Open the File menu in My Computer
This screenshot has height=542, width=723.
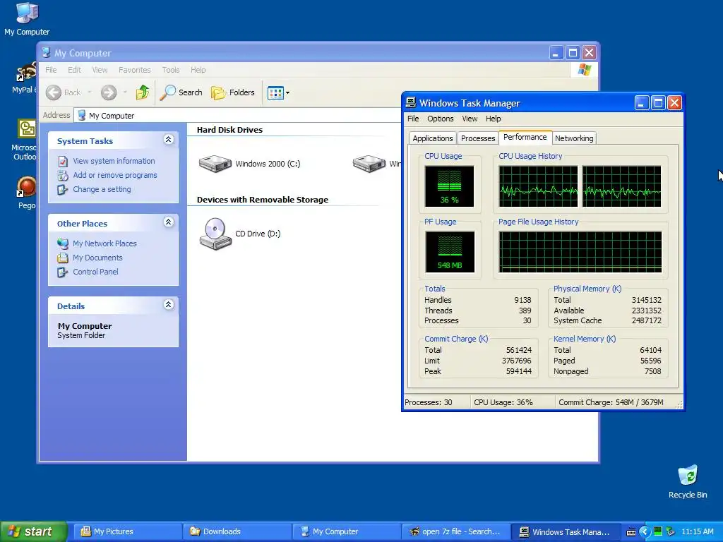pos(51,70)
